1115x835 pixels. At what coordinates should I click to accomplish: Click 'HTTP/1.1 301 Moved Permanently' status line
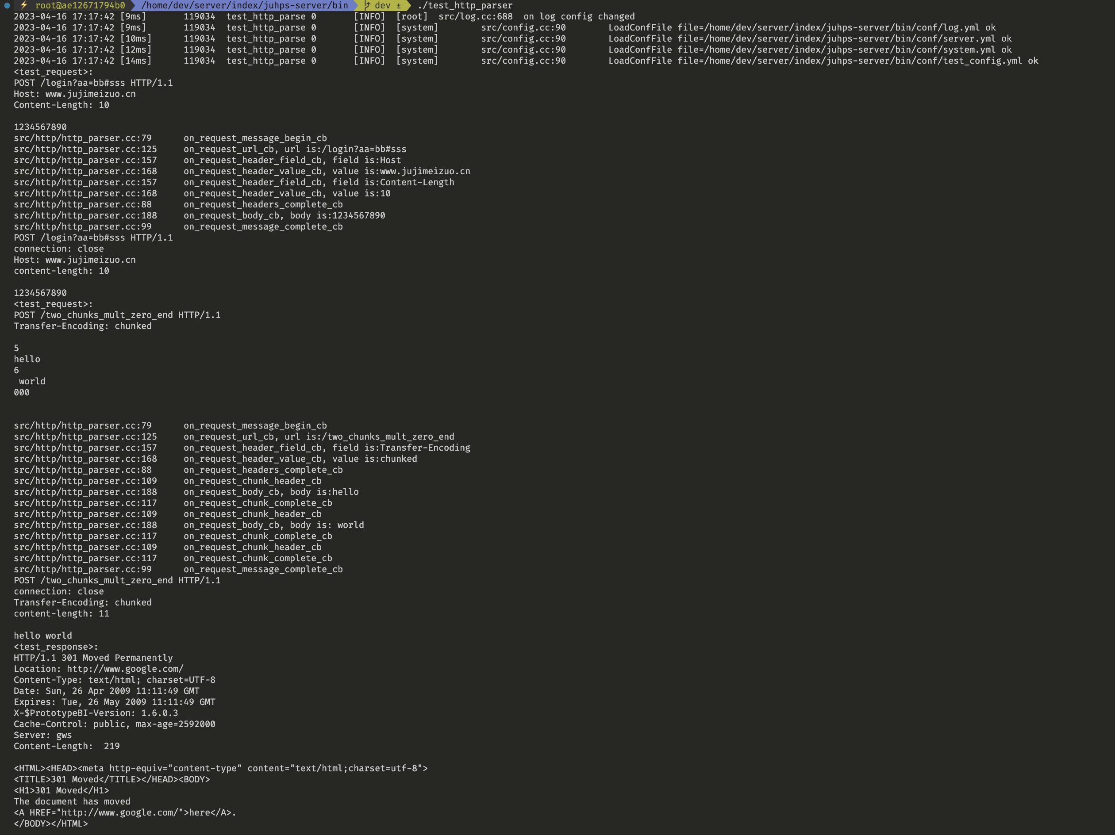click(93, 658)
